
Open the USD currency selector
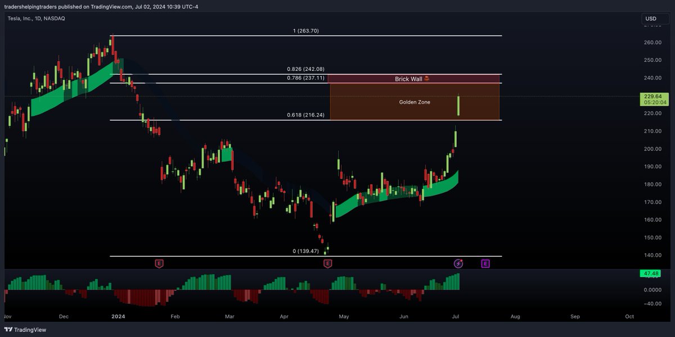[x=655, y=19]
